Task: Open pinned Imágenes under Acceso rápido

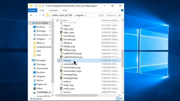Action: 41,39
